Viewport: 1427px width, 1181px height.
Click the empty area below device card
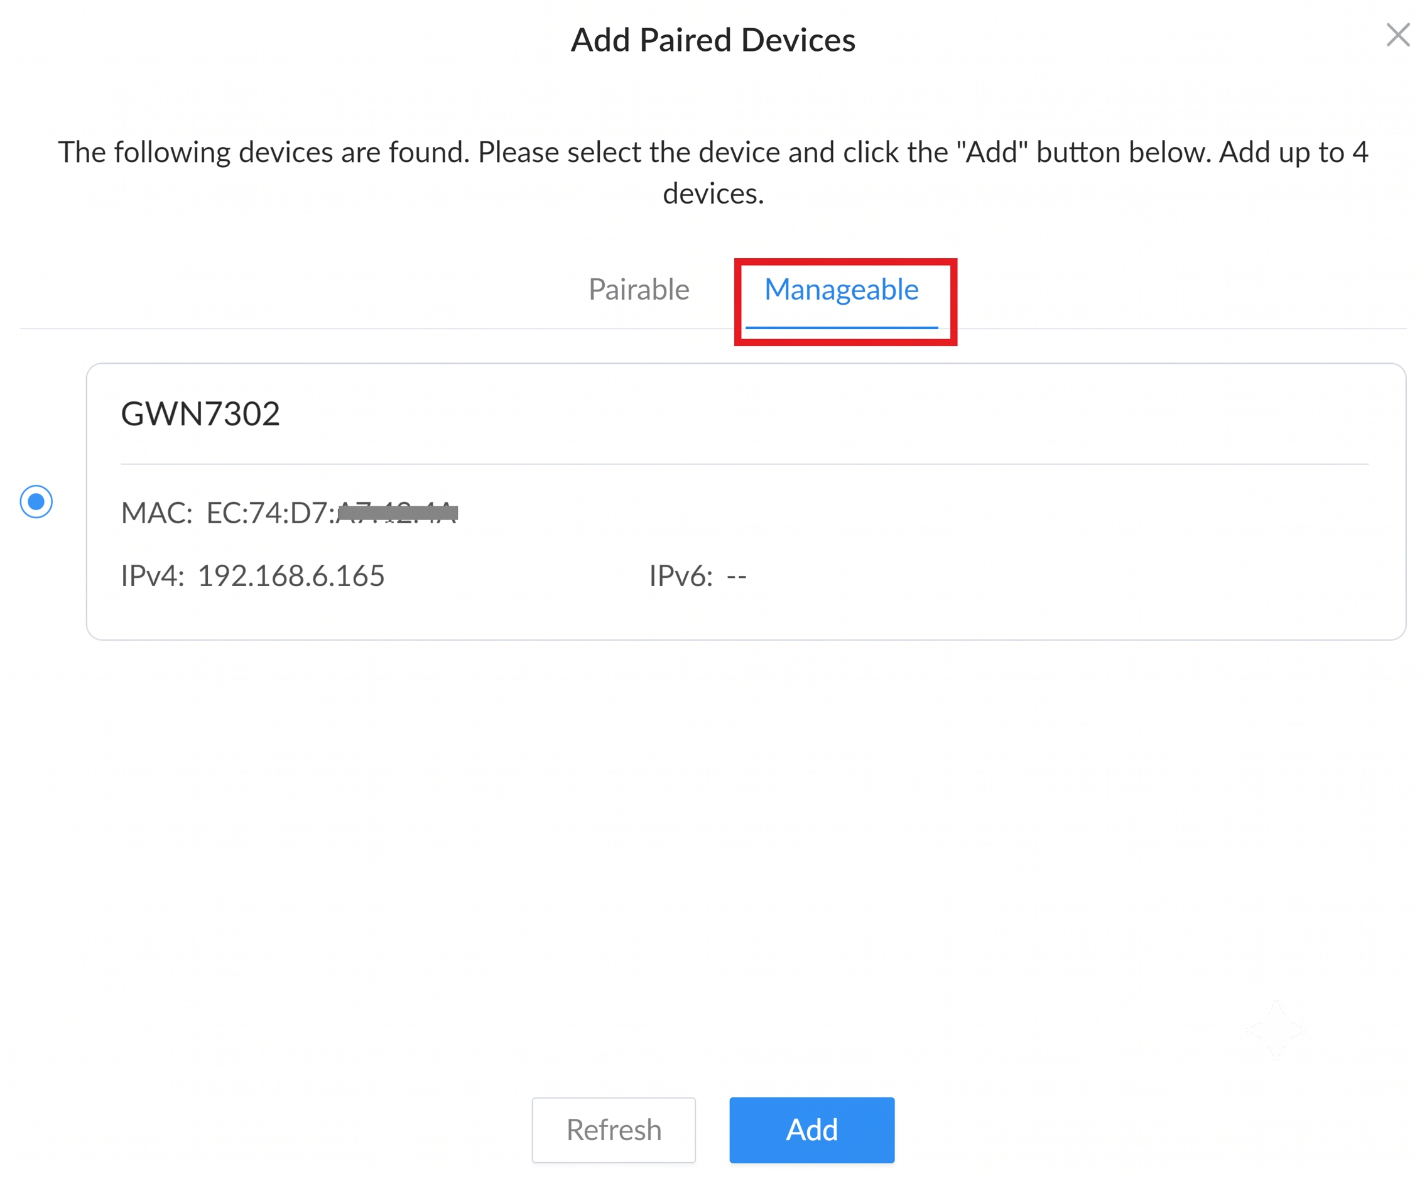(x=713, y=849)
